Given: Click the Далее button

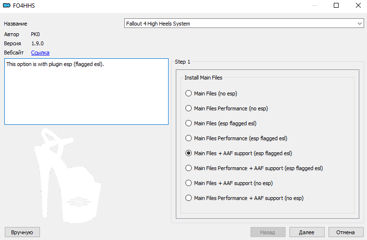Looking at the screenshot, I should (307, 232).
